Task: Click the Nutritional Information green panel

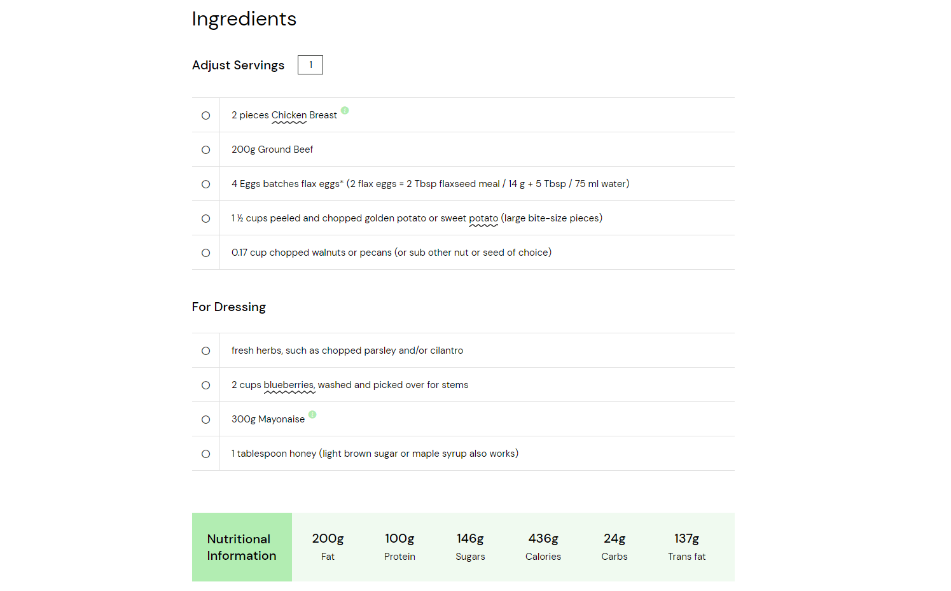Action: [242, 547]
